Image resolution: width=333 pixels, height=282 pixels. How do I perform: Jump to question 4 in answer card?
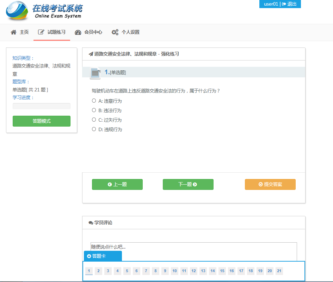pyautogui.click(x=117, y=271)
